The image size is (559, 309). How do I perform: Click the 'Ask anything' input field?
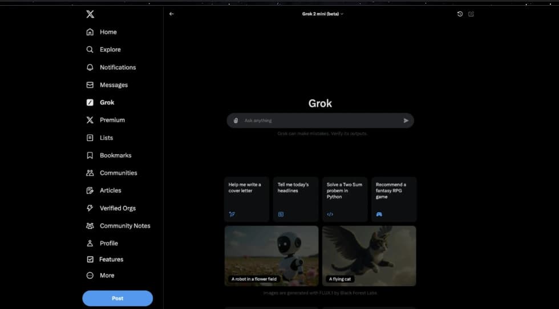tap(320, 121)
